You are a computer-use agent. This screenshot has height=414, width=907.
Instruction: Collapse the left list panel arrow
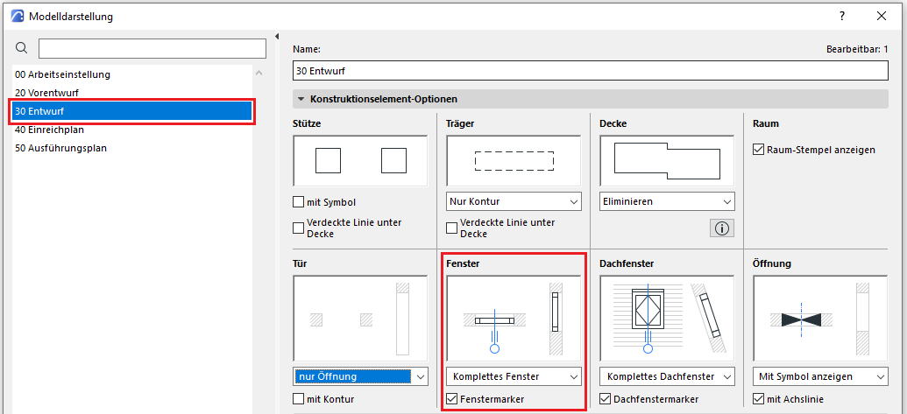277,37
